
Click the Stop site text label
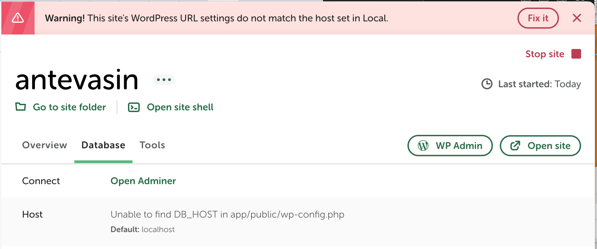(x=544, y=54)
